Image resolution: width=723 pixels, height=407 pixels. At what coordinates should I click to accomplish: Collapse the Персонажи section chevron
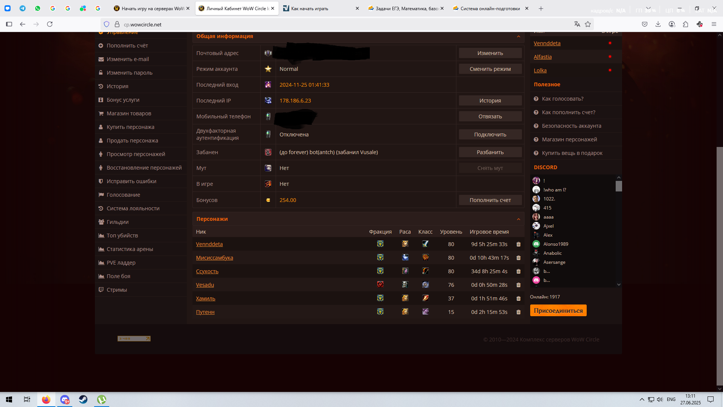click(x=518, y=219)
